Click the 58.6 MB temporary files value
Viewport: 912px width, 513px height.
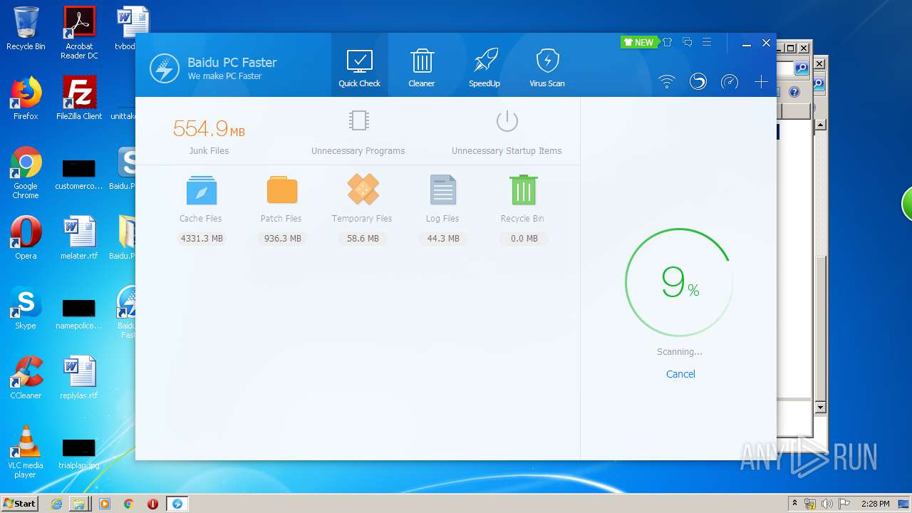363,239
